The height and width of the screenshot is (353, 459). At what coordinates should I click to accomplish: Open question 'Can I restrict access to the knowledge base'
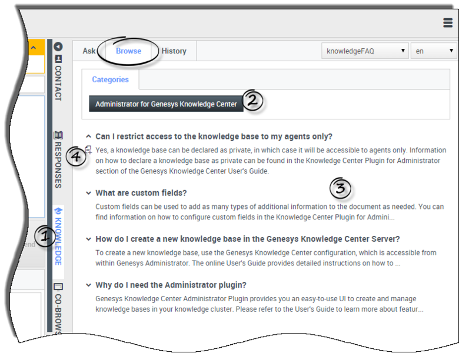[x=214, y=136]
